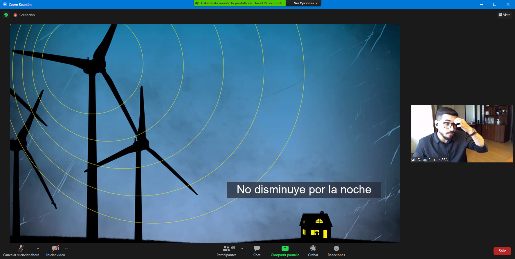Click the red Grabación indicator
515x259 pixels.
click(x=15, y=15)
